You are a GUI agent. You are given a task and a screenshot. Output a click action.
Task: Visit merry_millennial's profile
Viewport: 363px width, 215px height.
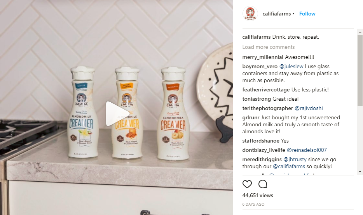pyautogui.click(x=263, y=57)
